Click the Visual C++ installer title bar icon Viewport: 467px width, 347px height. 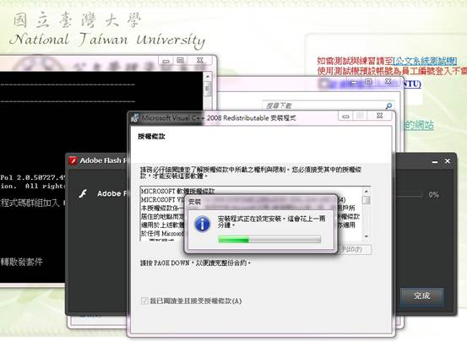tap(135, 118)
